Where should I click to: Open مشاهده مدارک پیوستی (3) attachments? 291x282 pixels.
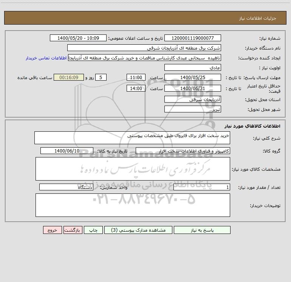click(x=138, y=230)
